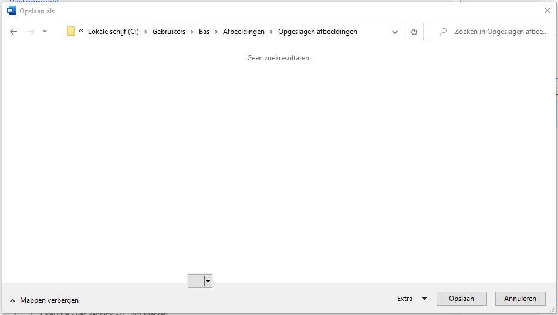558x315 pixels.
Task: Select Opgeslagen afbeeldingen breadcrumb
Action: 318,32
